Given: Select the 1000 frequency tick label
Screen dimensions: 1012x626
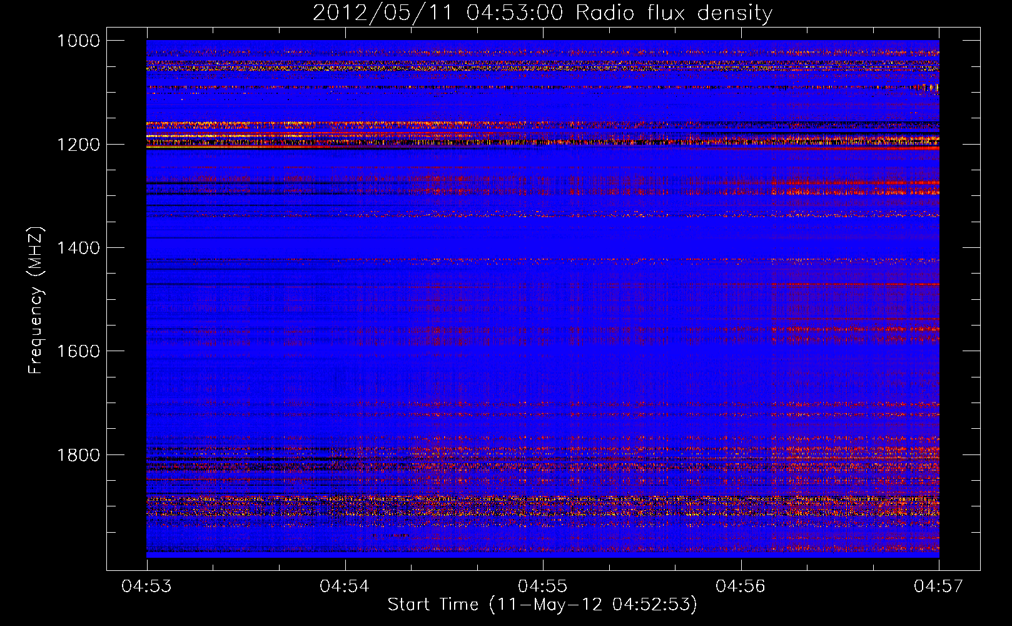Looking at the screenshot, I should [x=78, y=41].
